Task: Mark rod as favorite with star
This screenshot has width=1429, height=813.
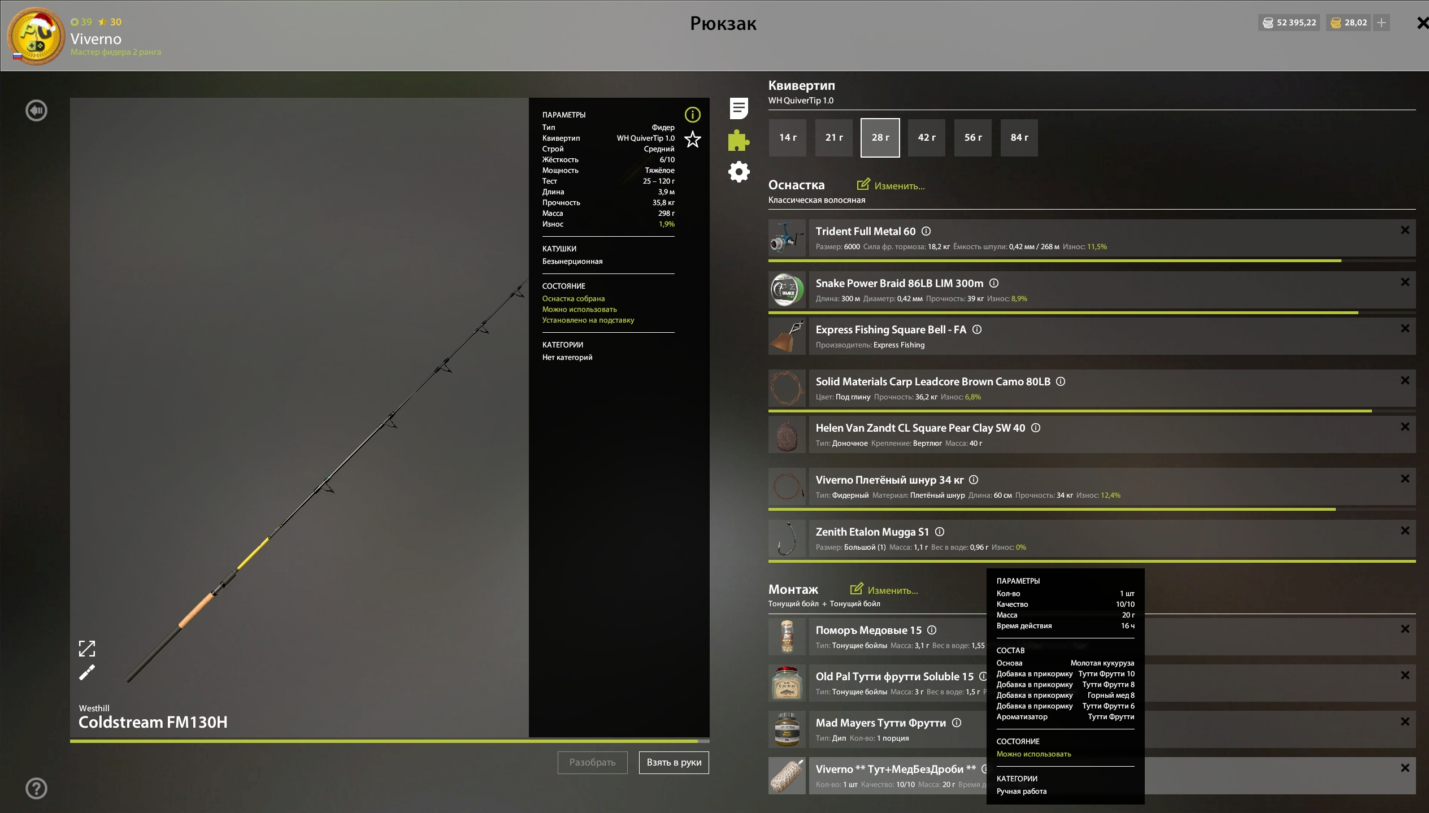Action: [x=692, y=139]
